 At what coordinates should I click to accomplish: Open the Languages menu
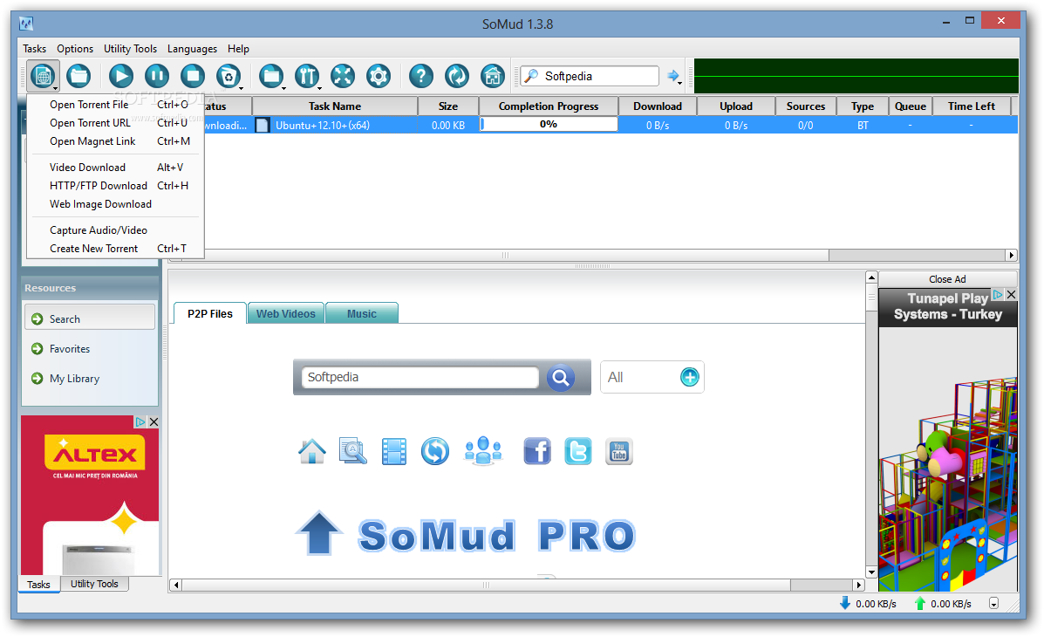(x=193, y=49)
